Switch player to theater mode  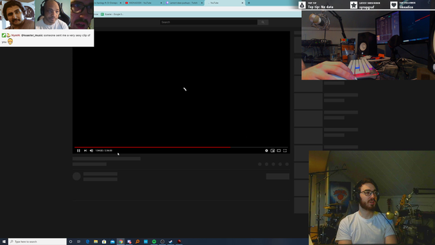279,150
